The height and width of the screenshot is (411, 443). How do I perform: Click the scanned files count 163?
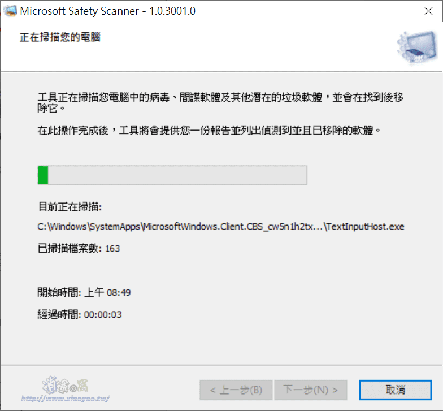click(x=112, y=249)
